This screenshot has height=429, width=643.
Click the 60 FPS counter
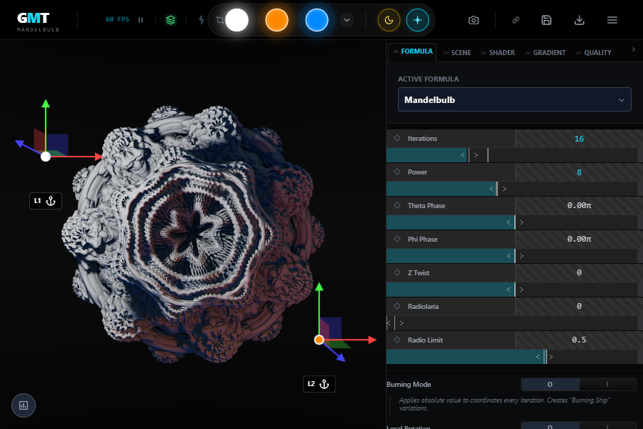[117, 19]
